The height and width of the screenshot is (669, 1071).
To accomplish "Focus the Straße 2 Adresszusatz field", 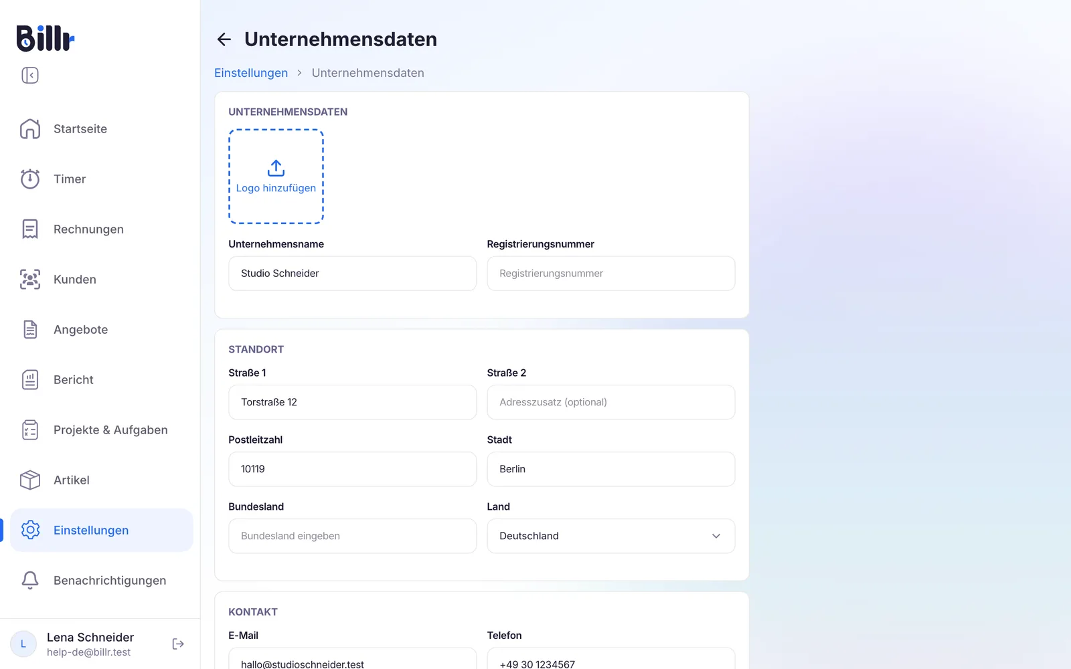I will pyautogui.click(x=610, y=402).
